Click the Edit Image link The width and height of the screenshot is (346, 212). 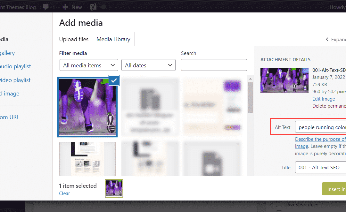pos(324,99)
